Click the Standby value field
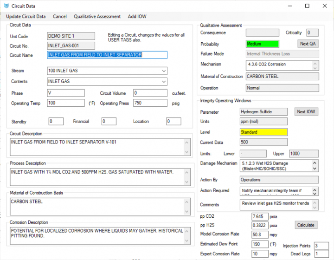The width and height of the screenshot is (334, 260). (x=56, y=122)
